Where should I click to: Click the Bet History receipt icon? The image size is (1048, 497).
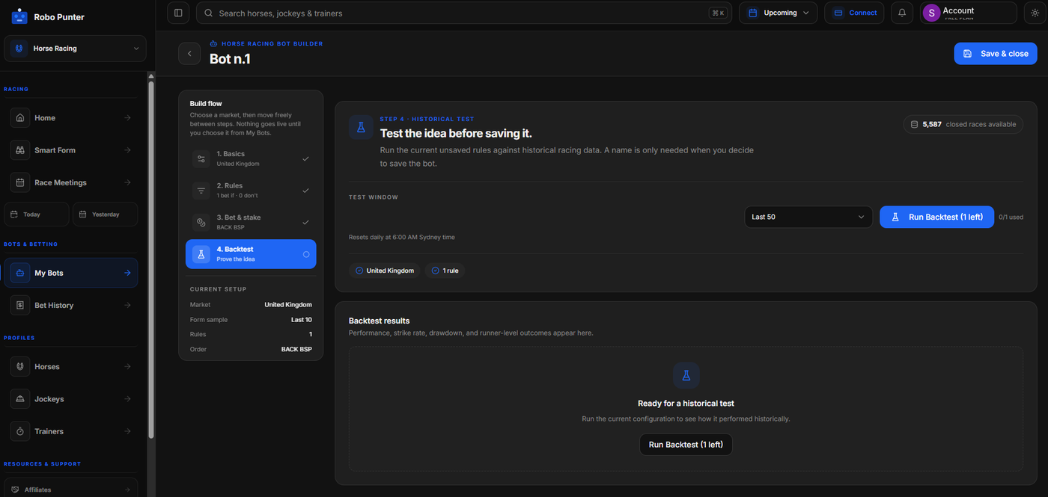pos(20,305)
